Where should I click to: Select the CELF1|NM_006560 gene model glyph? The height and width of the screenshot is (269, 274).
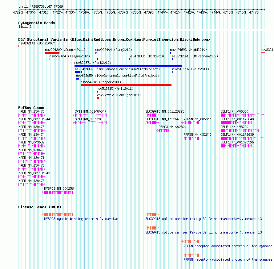pyautogui.click(x=243, y=115)
